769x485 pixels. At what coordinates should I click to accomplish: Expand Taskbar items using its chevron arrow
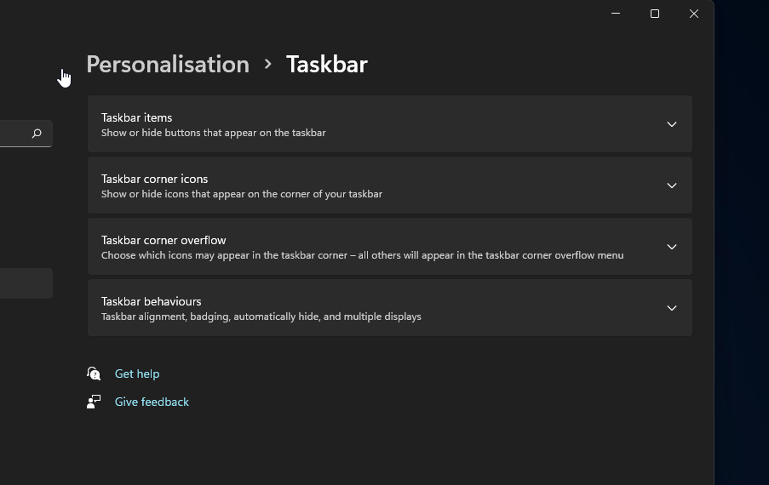click(672, 124)
